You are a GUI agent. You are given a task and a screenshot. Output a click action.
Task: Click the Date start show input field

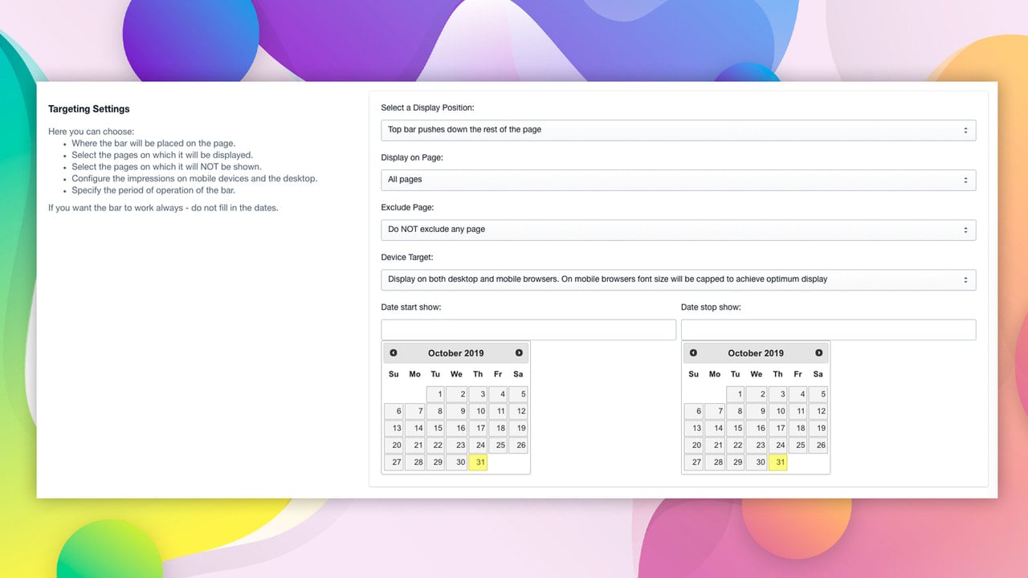(x=528, y=329)
